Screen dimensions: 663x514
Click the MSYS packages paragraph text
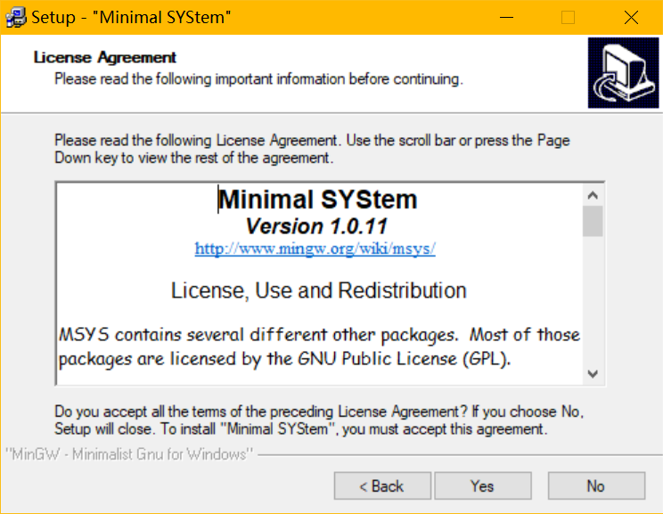coord(319,347)
